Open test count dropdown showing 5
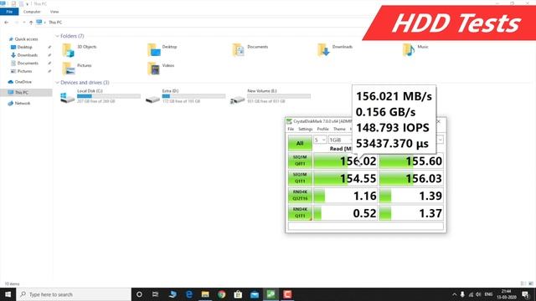 click(x=320, y=140)
